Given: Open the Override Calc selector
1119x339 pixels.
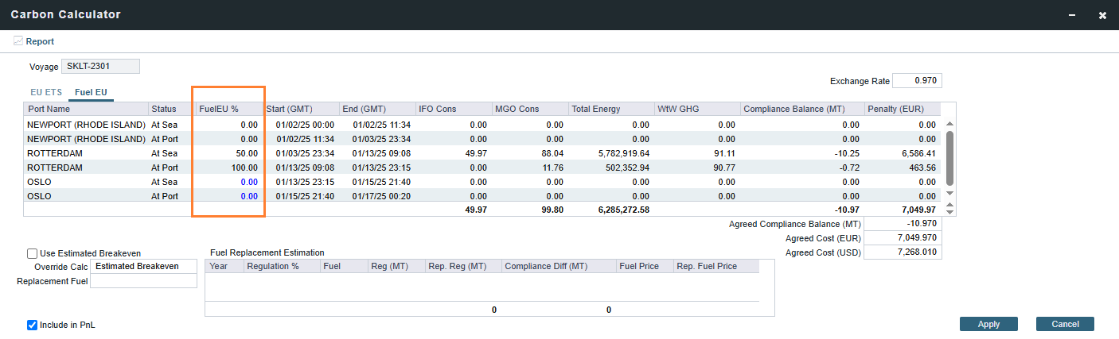Looking at the screenshot, I should [143, 267].
